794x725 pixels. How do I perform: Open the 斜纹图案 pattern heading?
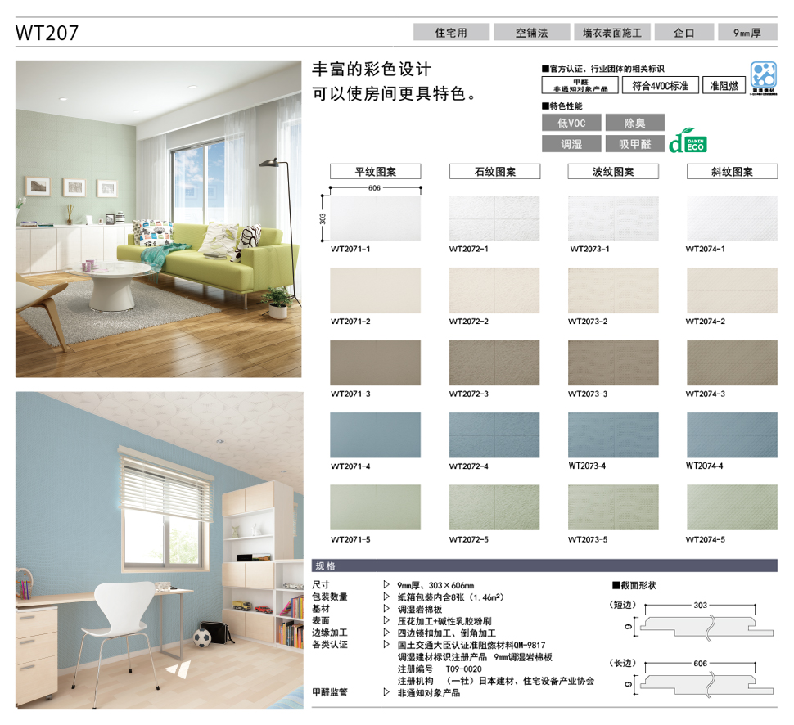pyautogui.click(x=732, y=172)
